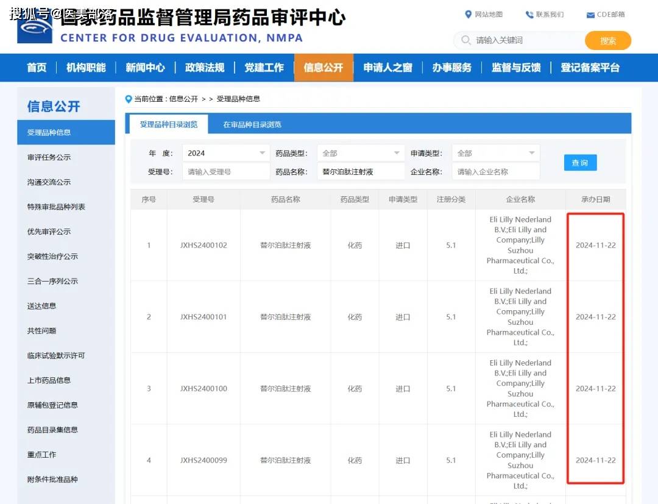Click the 受理号 column header
Viewport: 658px width, 504px height.
[203, 199]
